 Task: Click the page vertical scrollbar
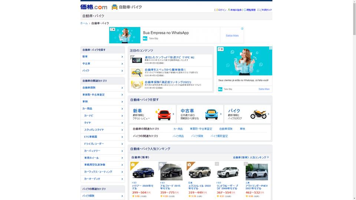(354, 18)
